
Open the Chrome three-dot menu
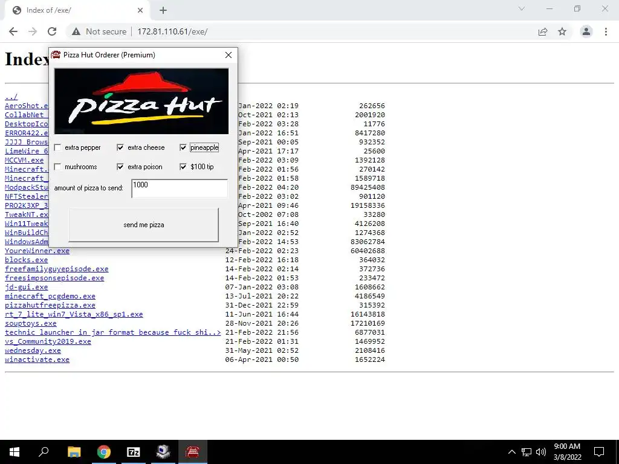click(x=606, y=31)
